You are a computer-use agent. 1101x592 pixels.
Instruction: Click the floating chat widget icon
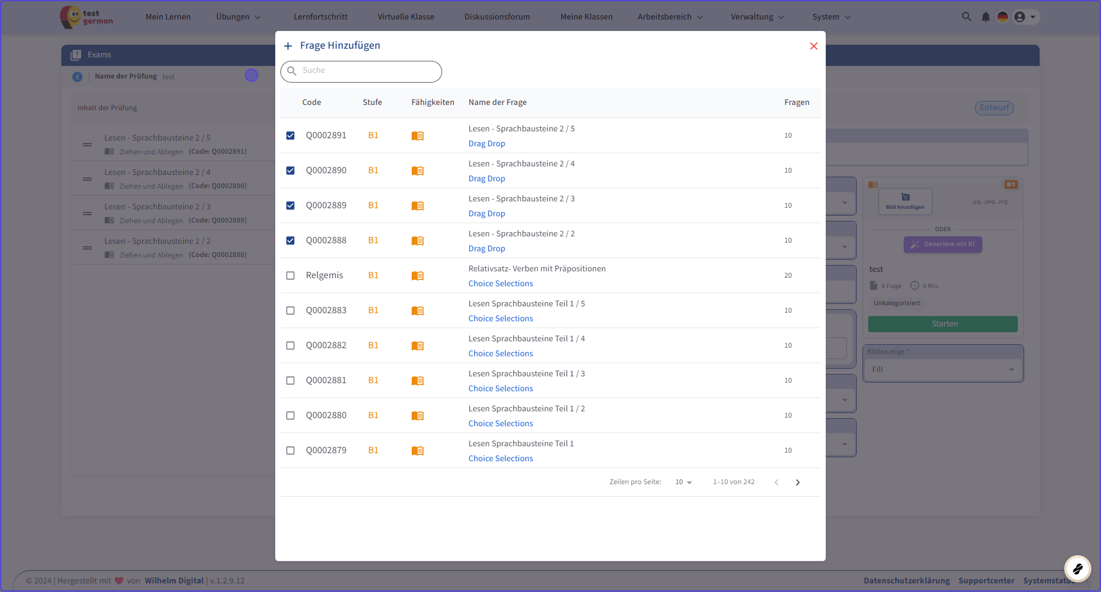pos(1077,568)
